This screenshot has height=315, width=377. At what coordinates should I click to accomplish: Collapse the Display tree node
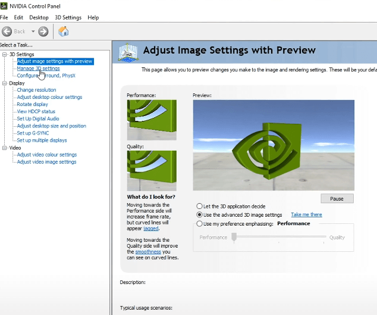click(x=4, y=83)
